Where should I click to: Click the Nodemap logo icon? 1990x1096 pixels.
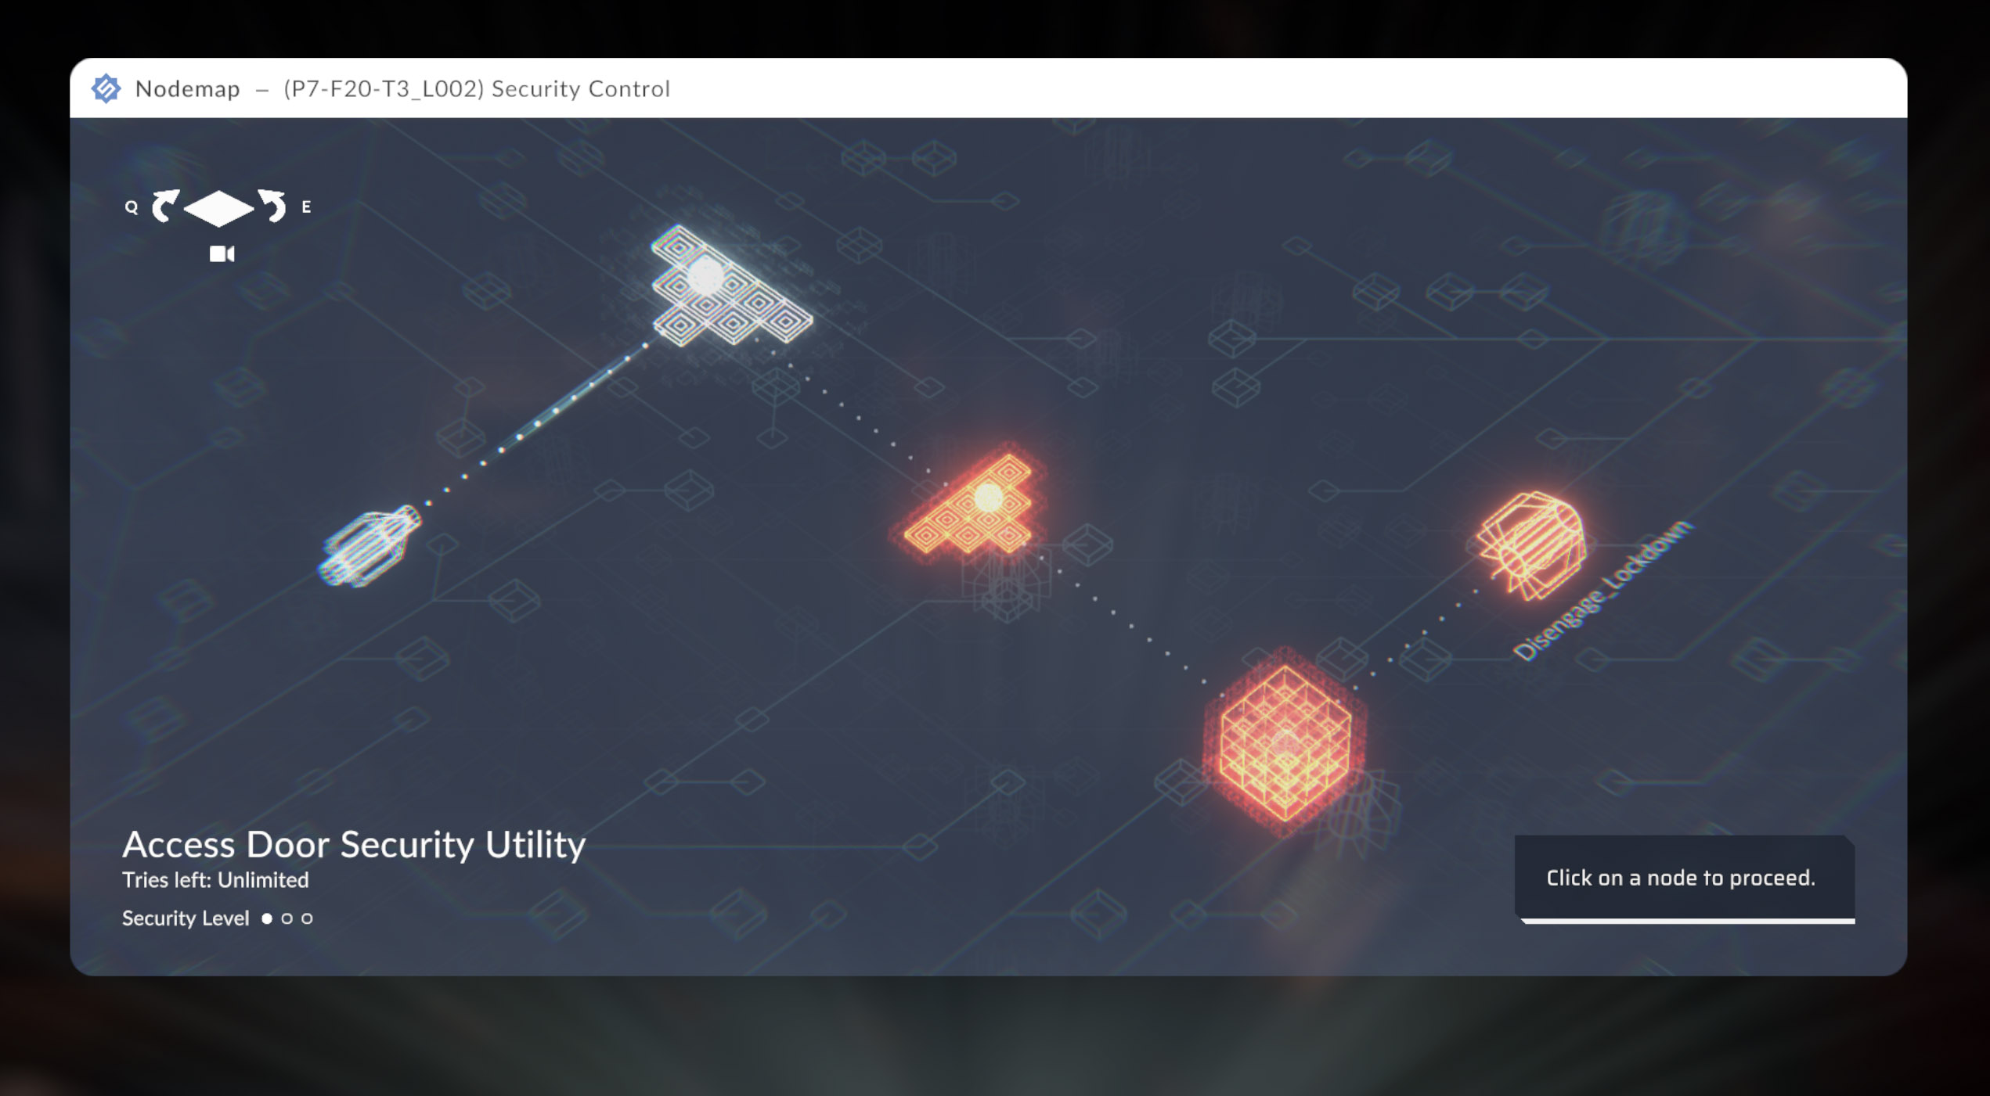click(106, 88)
